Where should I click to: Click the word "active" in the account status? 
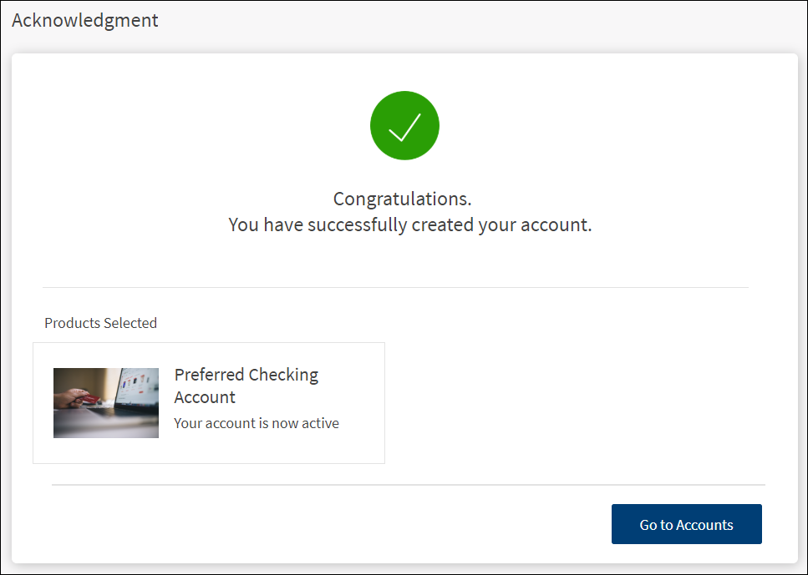320,423
